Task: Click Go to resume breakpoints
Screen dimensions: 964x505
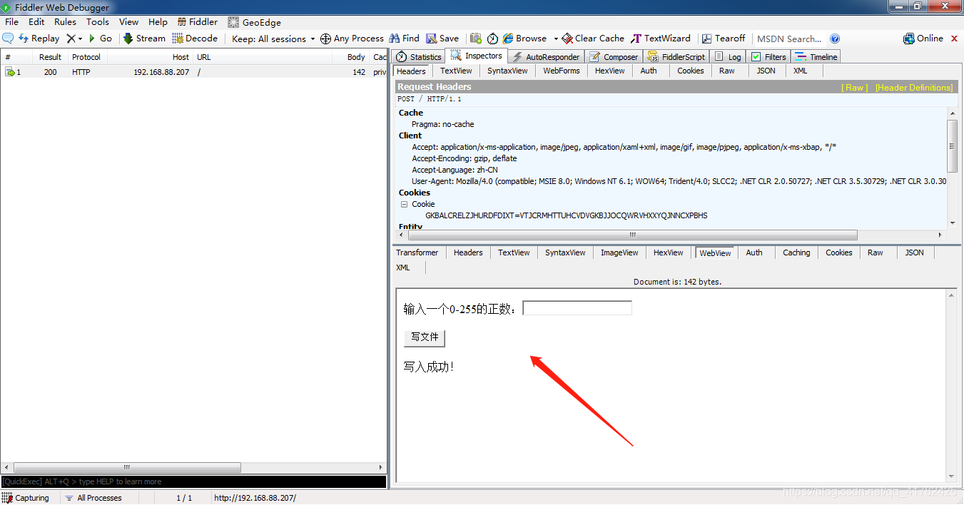Action: (x=100, y=39)
